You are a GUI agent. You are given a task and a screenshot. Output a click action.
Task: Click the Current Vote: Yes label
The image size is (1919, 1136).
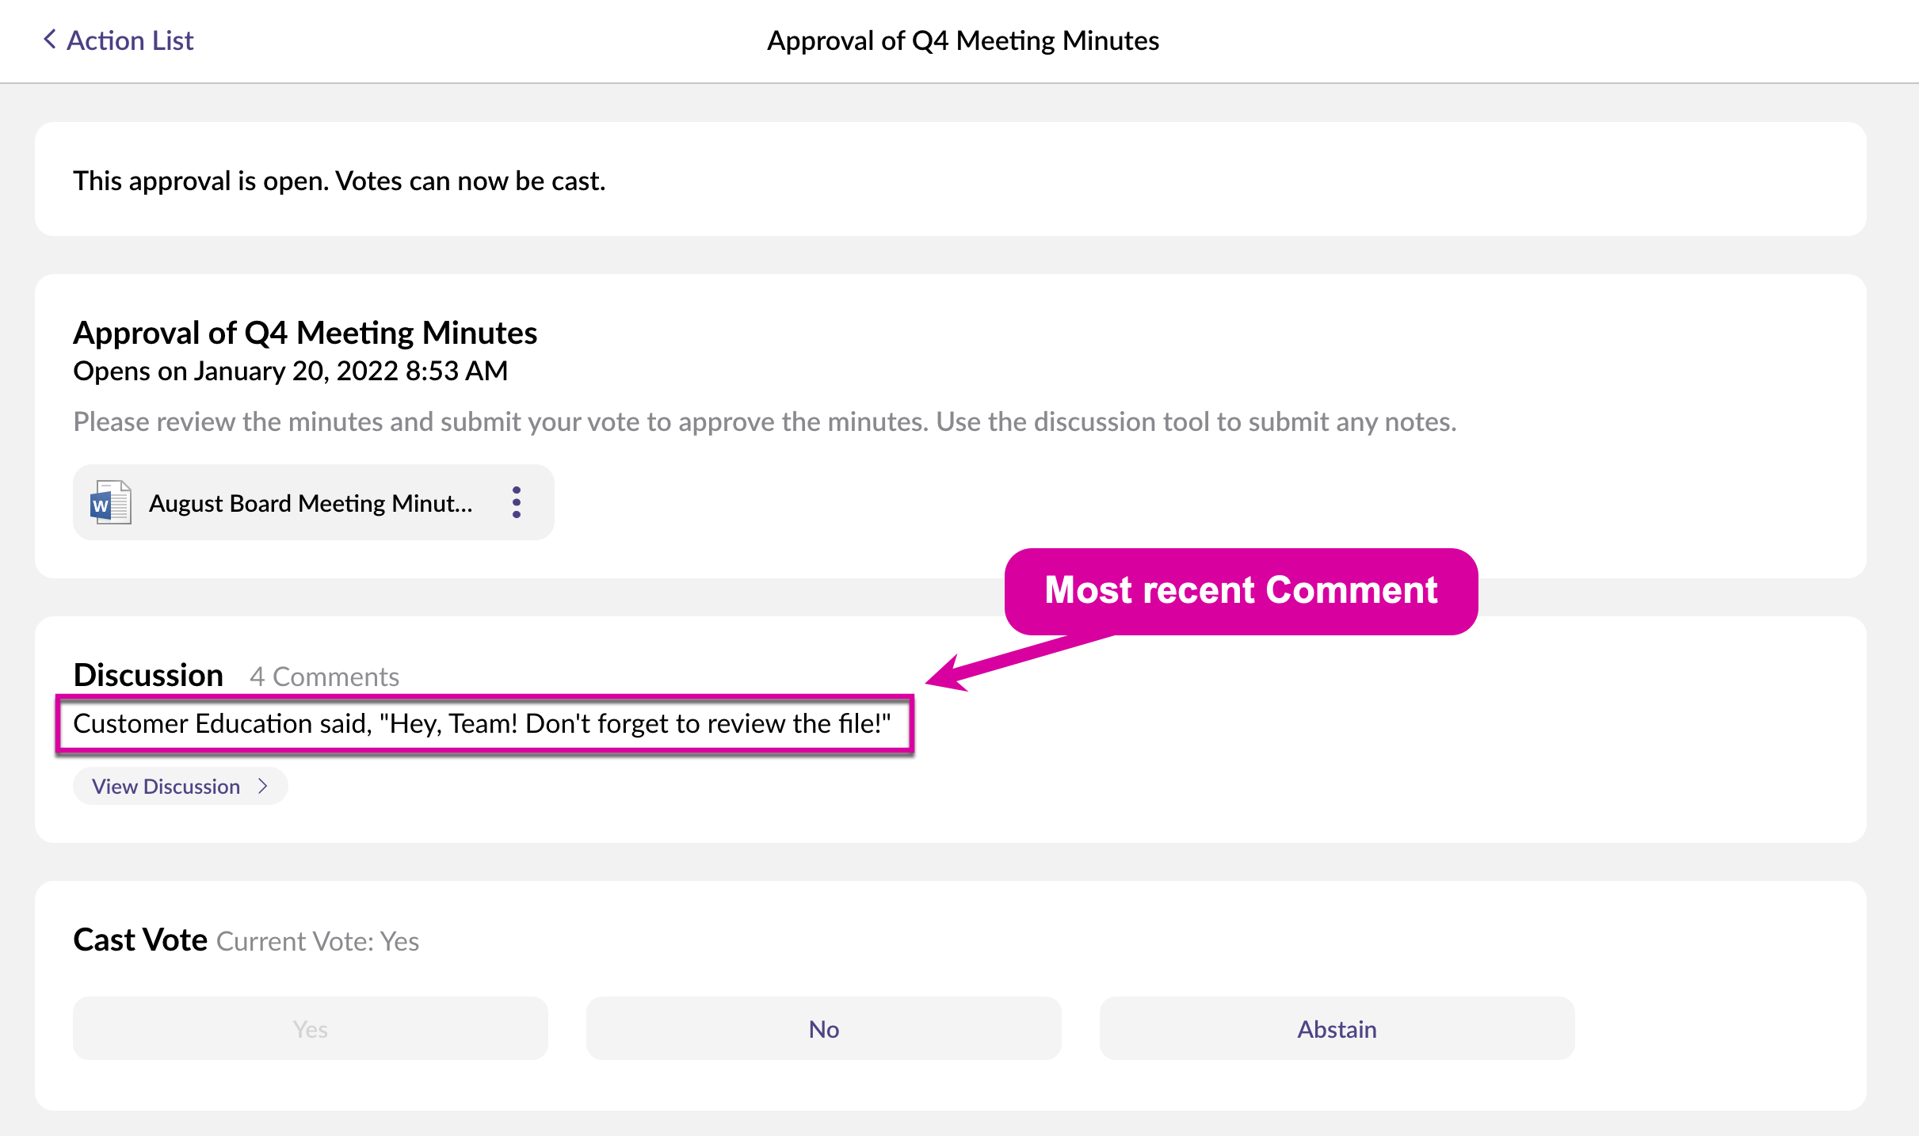coord(318,941)
